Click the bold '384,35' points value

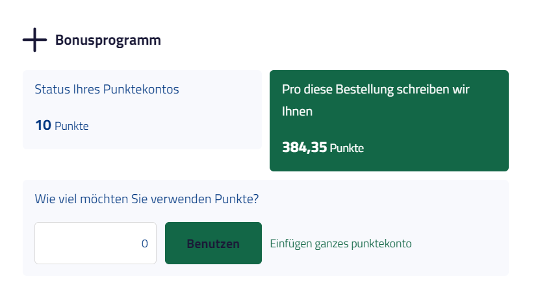[304, 147]
